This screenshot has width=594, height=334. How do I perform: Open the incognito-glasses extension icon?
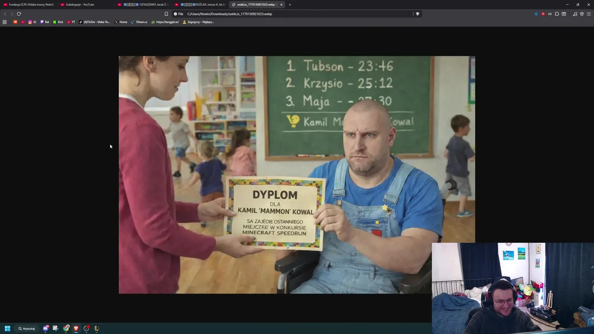(550, 14)
